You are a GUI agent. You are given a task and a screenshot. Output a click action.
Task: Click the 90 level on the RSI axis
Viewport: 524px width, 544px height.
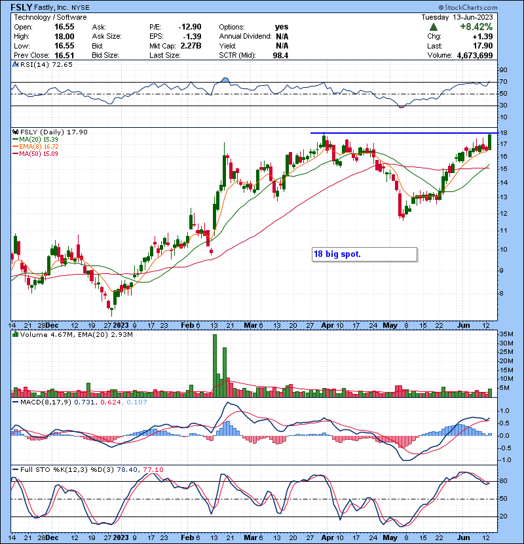coord(503,69)
